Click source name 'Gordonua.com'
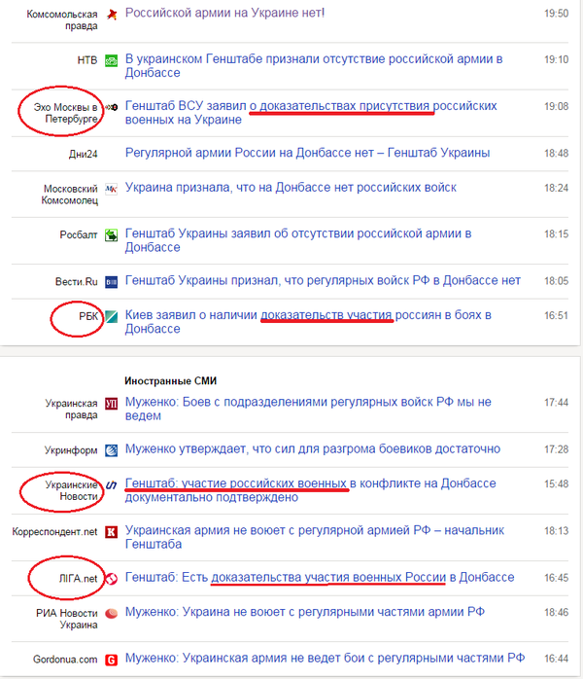Viewport: 583px width, 679px height. pyautogui.click(x=65, y=660)
